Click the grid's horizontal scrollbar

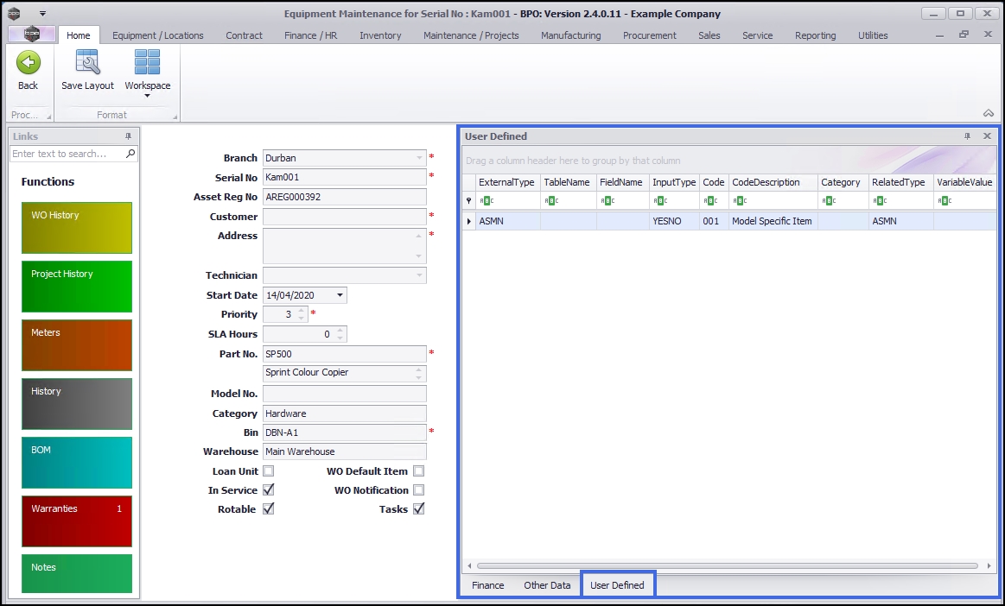point(726,566)
